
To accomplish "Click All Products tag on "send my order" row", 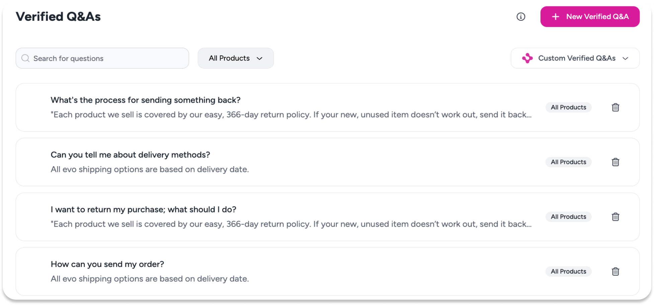I will click(568, 272).
